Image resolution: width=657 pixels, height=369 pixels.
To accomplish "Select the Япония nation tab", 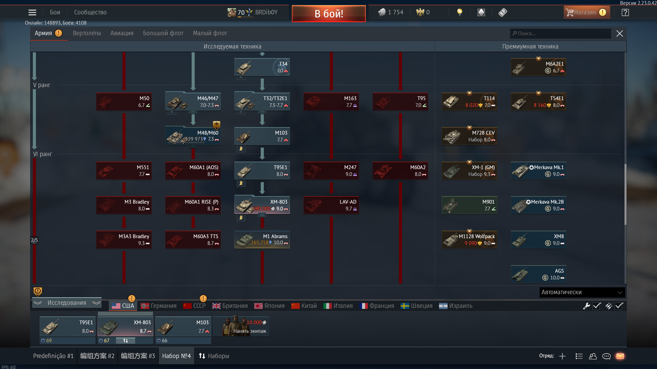I will click(x=270, y=306).
